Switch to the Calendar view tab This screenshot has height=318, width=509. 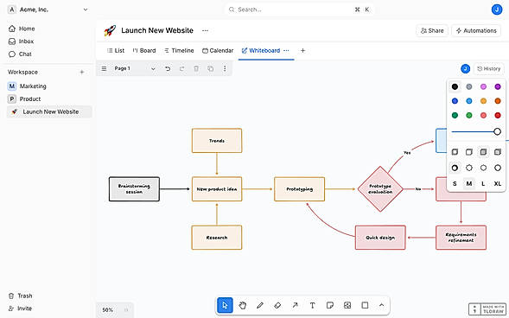coord(218,50)
